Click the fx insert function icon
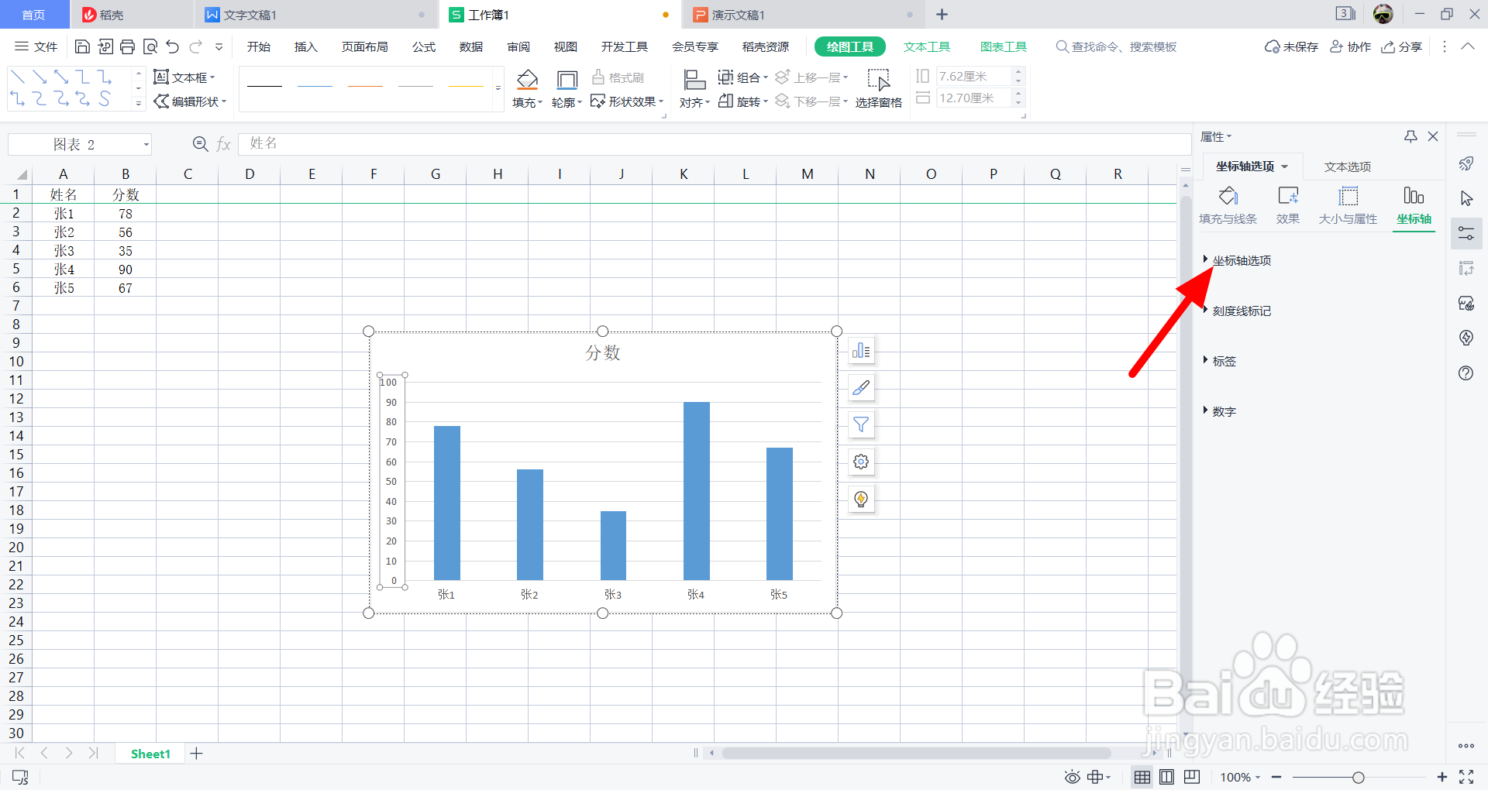The height and width of the screenshot is (790, 1488). 224,144
